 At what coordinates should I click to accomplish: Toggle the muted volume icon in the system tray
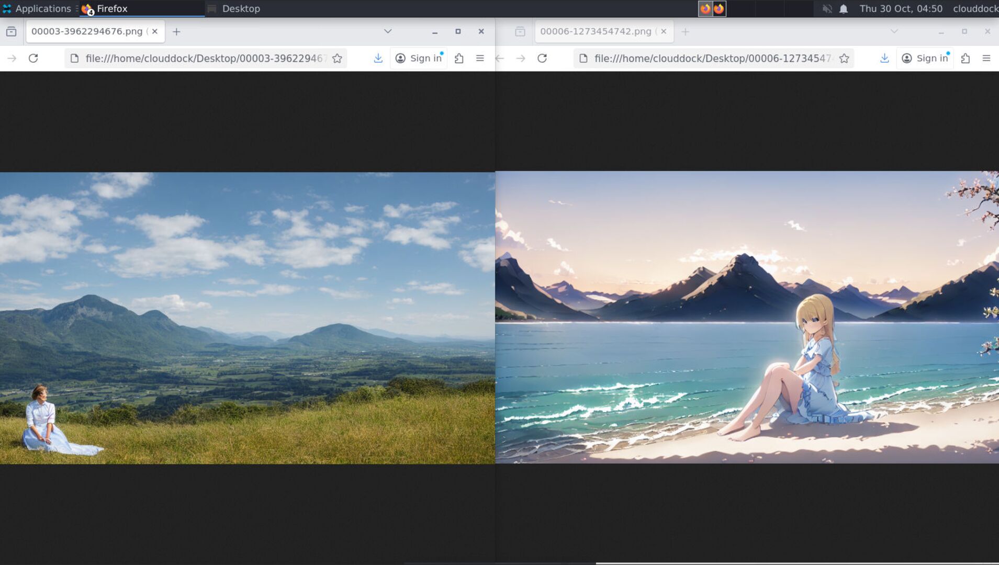coord(827,9)
